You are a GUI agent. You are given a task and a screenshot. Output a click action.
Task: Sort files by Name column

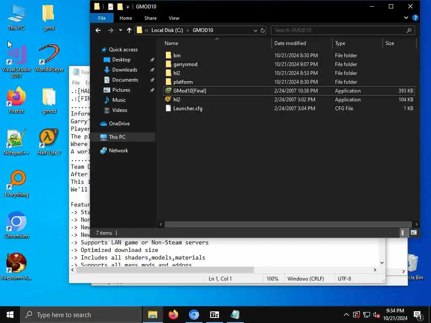217,43
